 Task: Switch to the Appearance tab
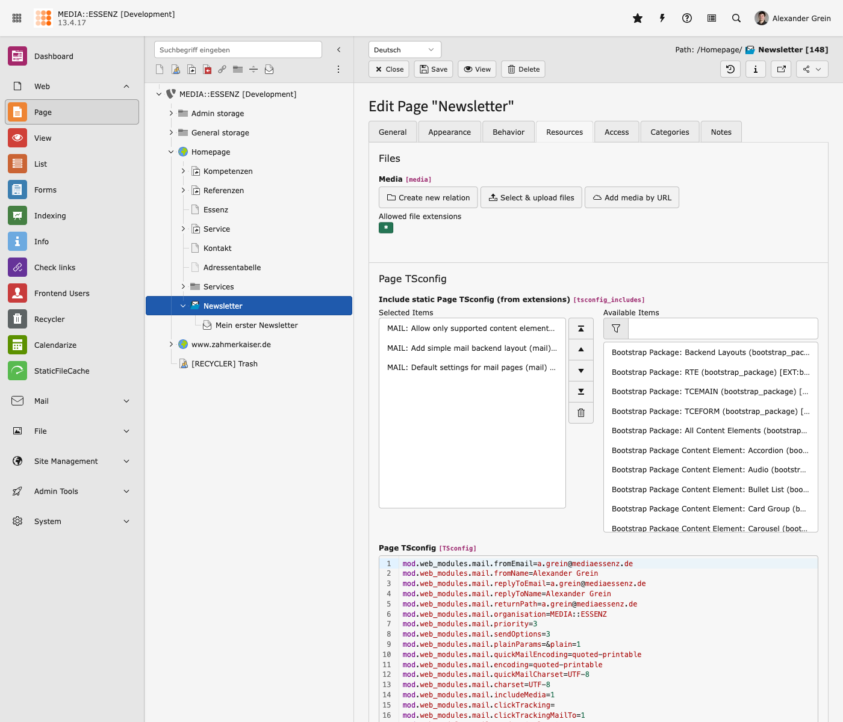pos(449,132)
